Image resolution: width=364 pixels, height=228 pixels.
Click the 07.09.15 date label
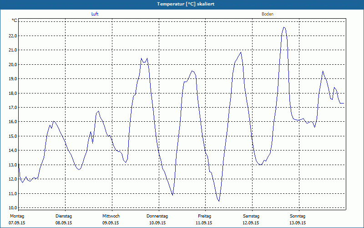click(17, 223)
